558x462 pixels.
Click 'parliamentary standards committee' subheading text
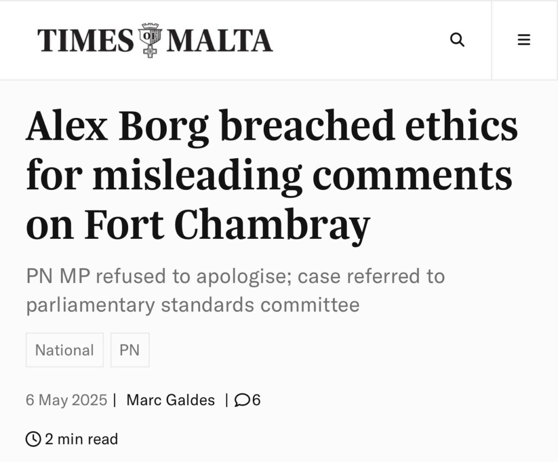(193, 305)
